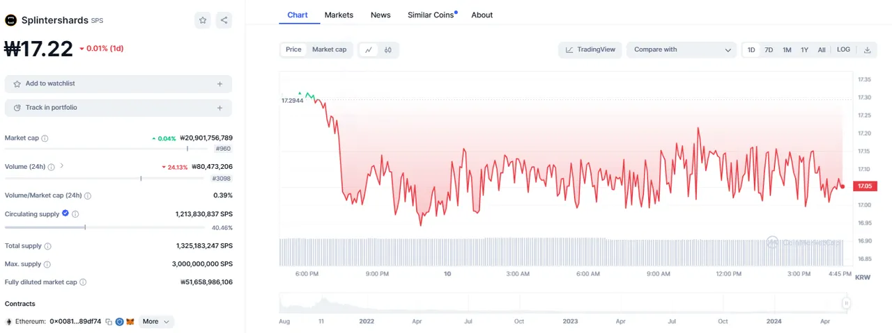Click Volume/Market cap (24h) info icon
The image size is (892, 333).
click(x=88, y=195)
